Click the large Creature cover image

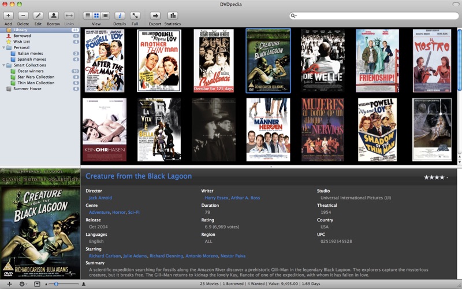tap(40, 224)
